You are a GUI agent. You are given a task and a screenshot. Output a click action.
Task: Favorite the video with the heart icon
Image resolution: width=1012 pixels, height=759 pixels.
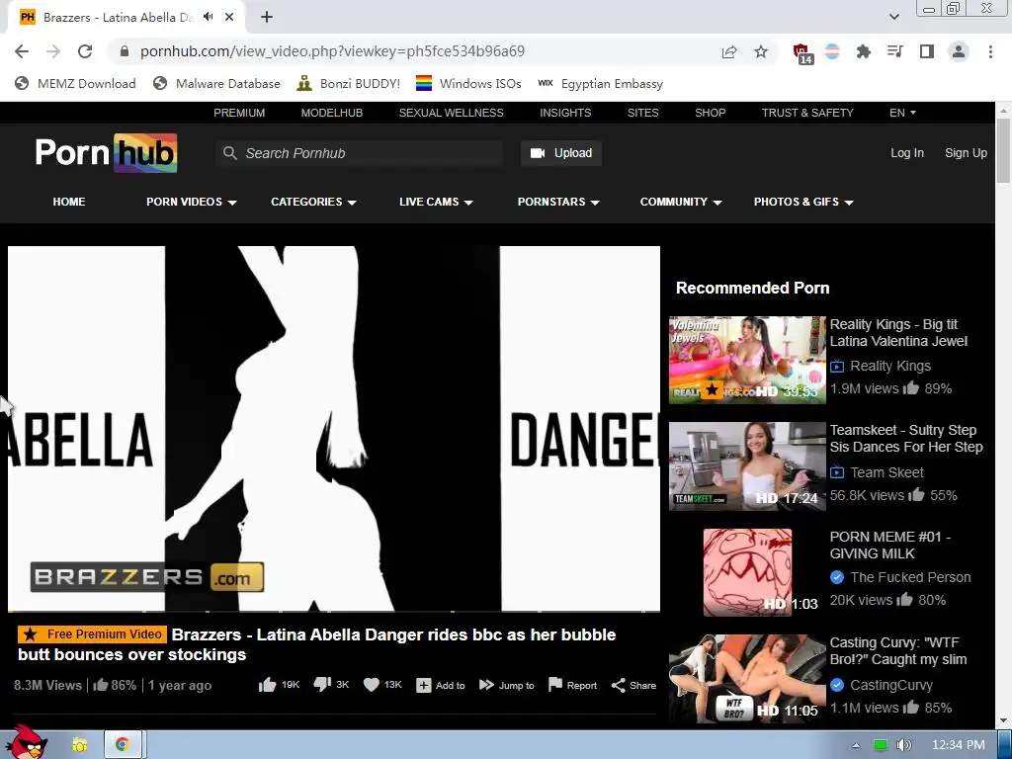372,685
